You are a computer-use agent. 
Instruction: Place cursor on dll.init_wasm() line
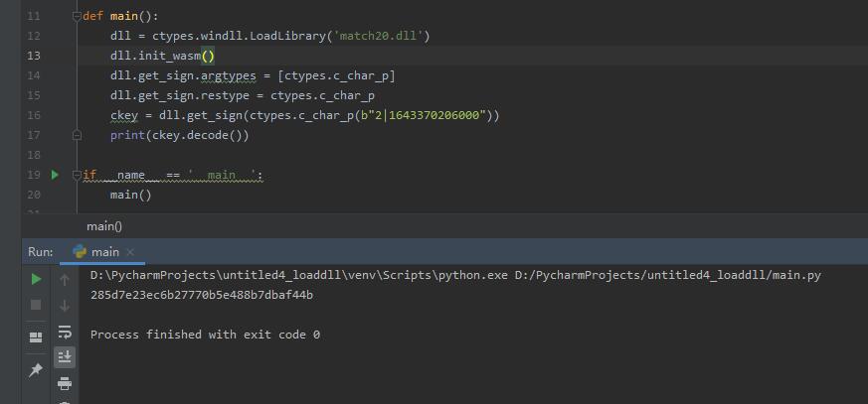pos(162,56)
